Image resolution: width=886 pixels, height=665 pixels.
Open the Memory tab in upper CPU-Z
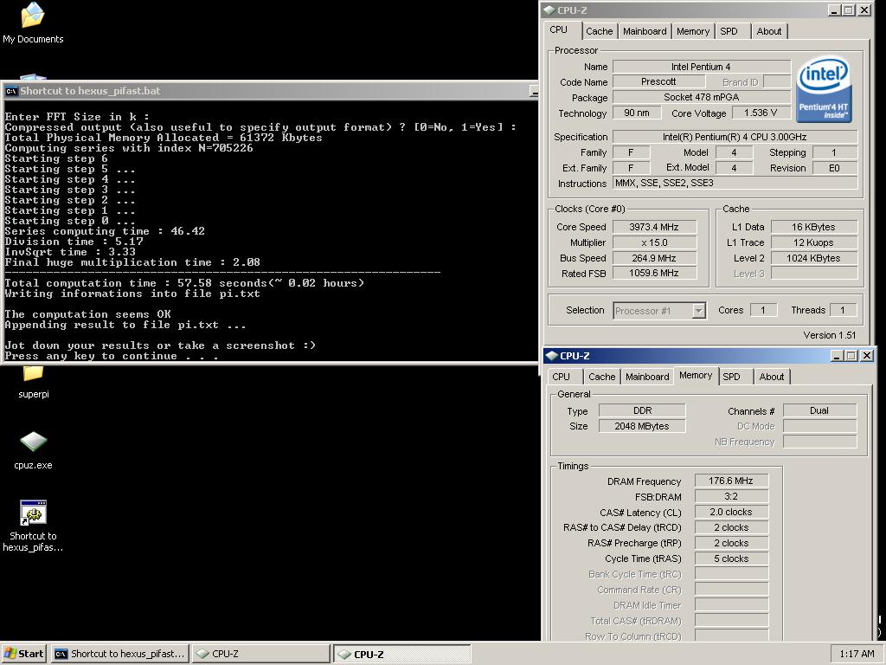[693, 31]
